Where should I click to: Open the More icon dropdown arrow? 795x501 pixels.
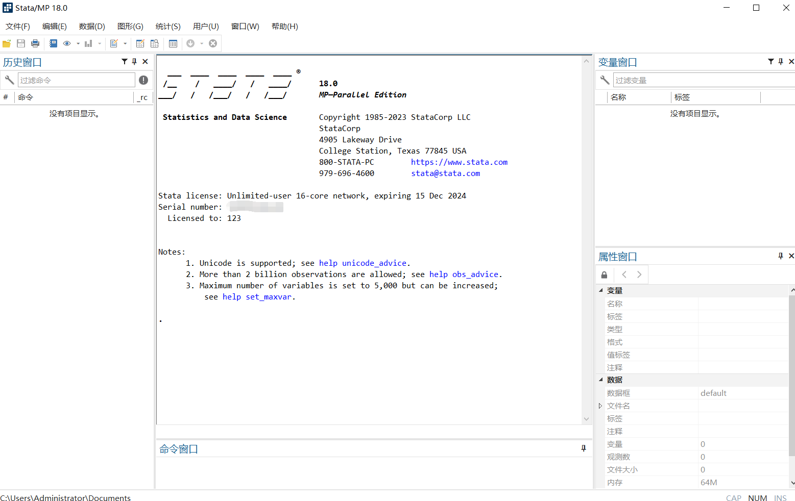202,44
